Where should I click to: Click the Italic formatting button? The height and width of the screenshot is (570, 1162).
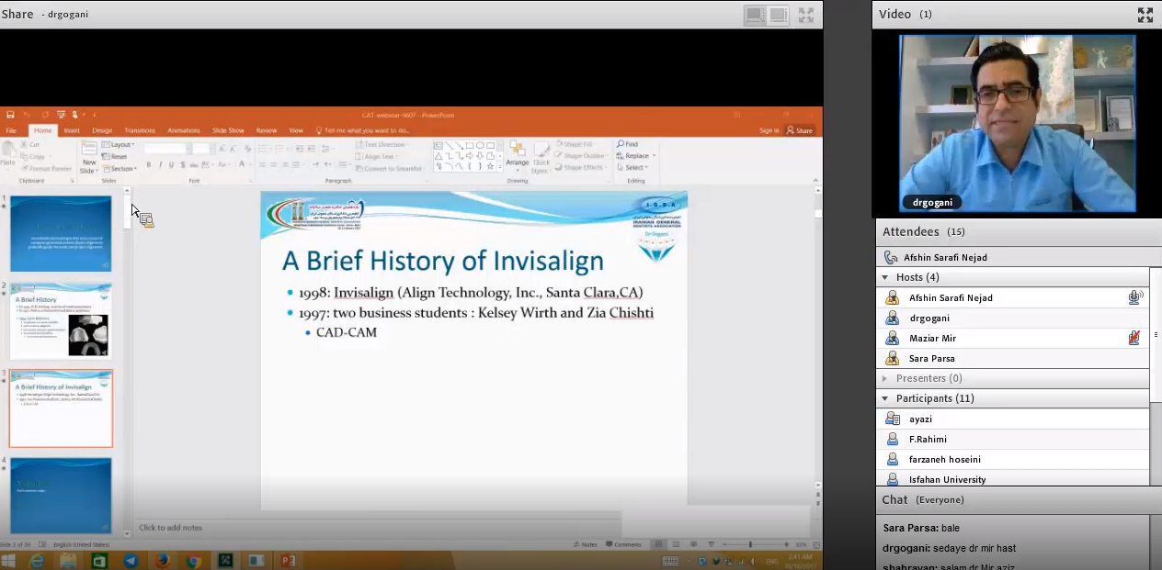[x=160, y=165]
